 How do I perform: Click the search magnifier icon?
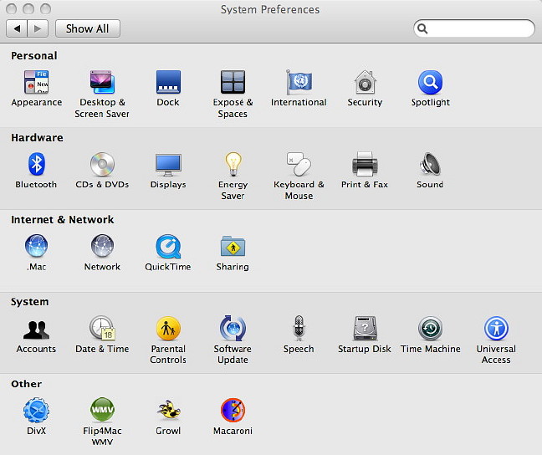tap(422, 28)
